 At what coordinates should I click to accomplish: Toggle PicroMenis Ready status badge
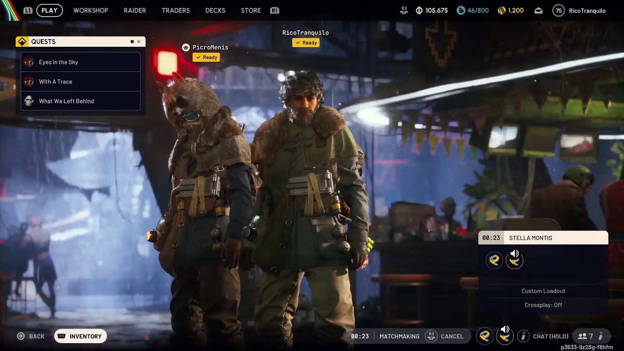click(x=206, y=57)
